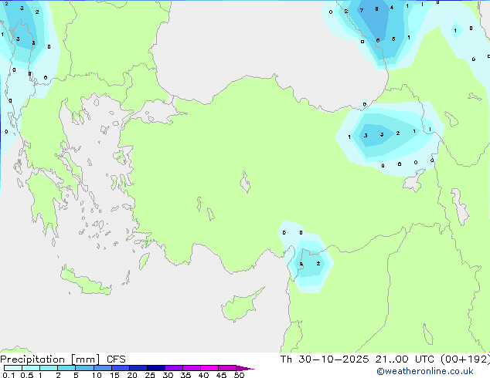Click the "Precipitation" title word
The image size is (490, 378).
32,359
